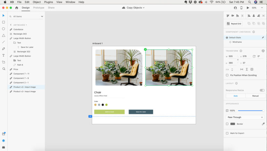
Task: Click the desktop preview play button
Action: (x=248, y=8)
